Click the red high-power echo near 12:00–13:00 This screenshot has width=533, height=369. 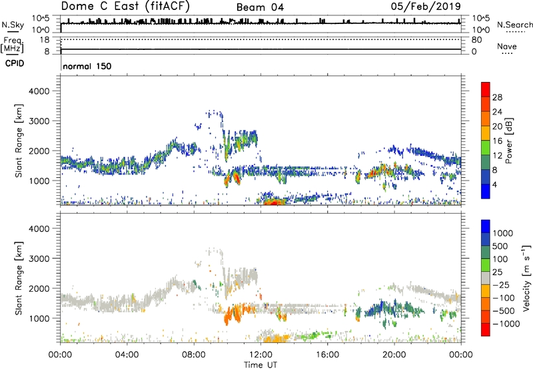tap(274, 202)
